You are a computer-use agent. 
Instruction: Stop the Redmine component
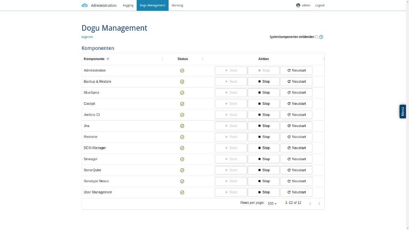point(263,137)
